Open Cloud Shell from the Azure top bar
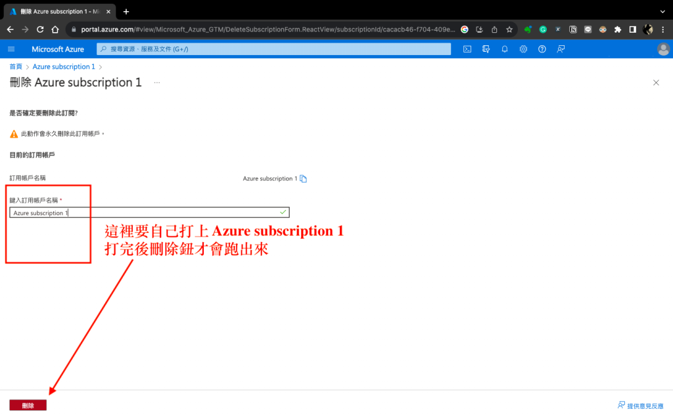 click(467, 49)
